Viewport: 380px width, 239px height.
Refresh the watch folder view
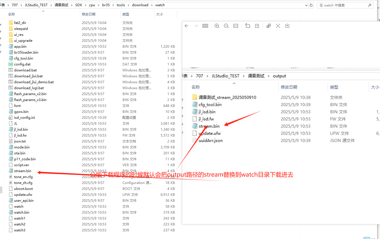(x=311, y=5)
